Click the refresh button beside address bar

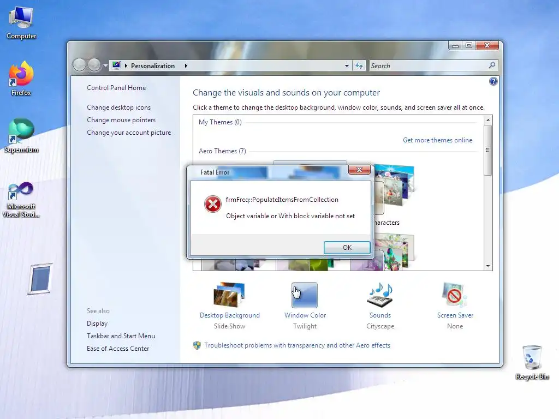pos(359,65)
